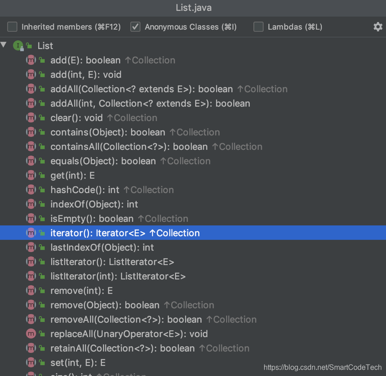The image size is (386, 376).
Task: Select remove(Object): boolean method
Action: tap(105, 305)
